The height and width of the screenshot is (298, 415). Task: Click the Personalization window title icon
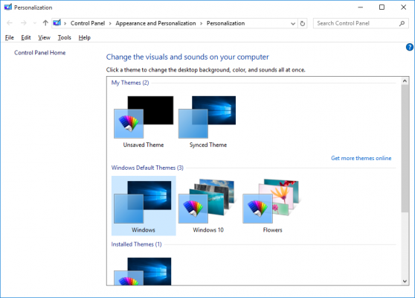pyautogui.click(x=8, y=7)
